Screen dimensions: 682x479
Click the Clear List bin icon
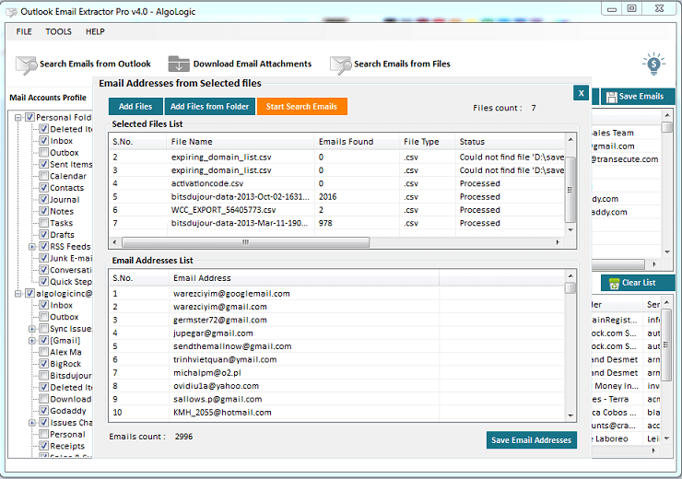coord(614,284)
